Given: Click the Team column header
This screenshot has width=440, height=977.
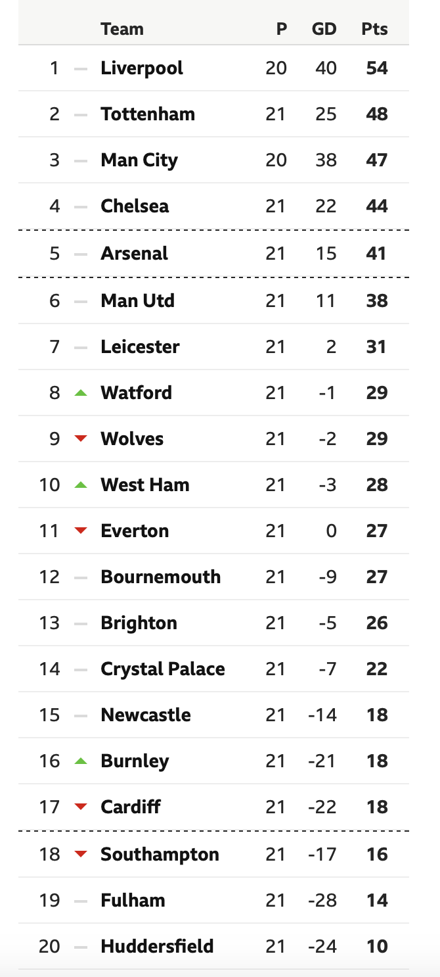Looking at the screenshot, I should click(122, 29).
